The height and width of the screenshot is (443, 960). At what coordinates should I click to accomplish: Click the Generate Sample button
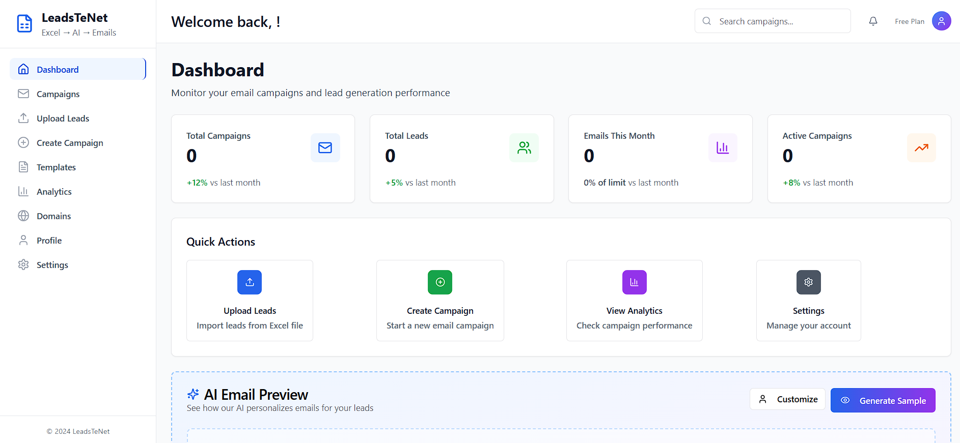(883, 400)
